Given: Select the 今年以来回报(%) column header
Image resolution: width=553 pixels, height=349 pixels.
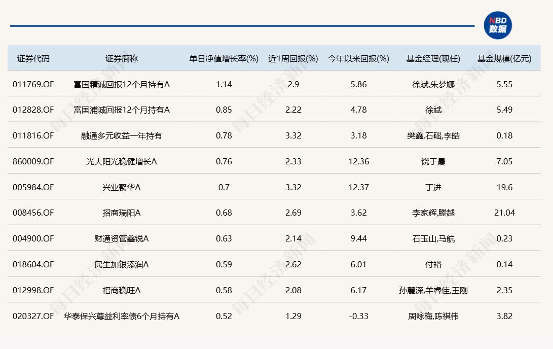Looking at the screenshot, I should pyautogui.click(x=358, y=58).
